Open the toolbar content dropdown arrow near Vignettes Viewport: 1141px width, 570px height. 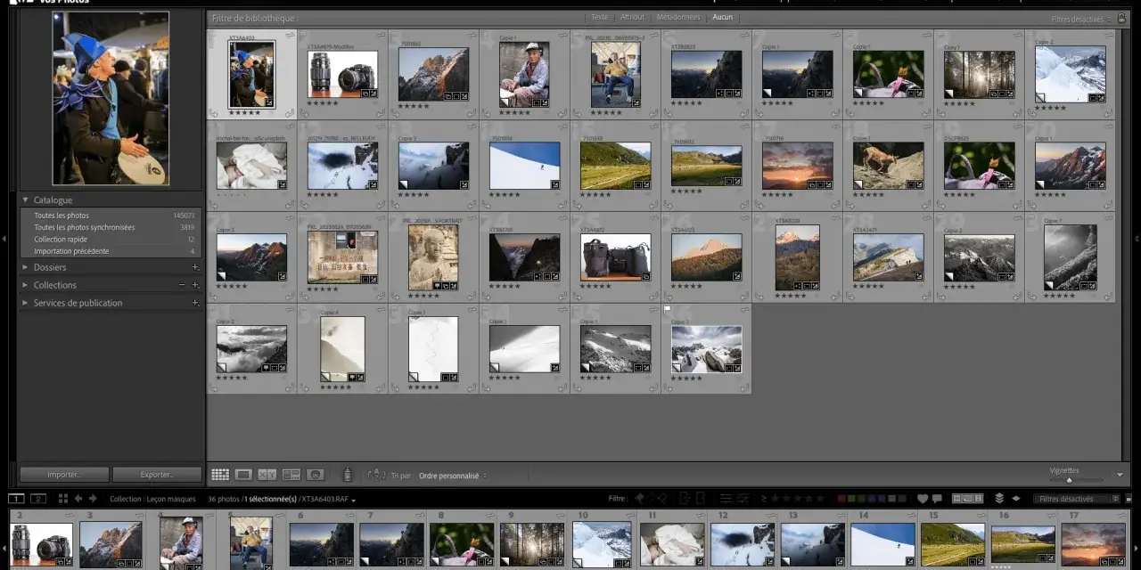point(1120,475)
